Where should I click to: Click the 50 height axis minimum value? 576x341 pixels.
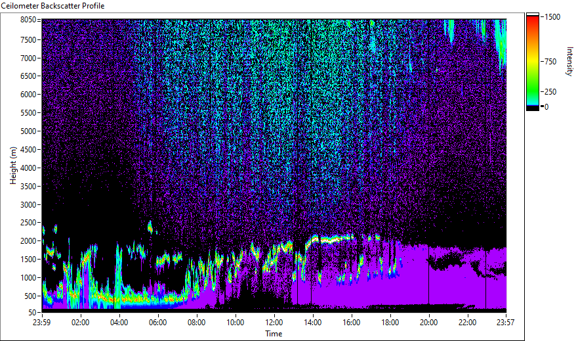[x=32, y=313]
